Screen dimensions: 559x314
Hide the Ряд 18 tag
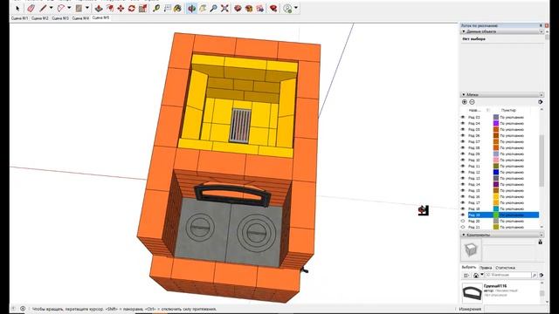pos(463,208)
